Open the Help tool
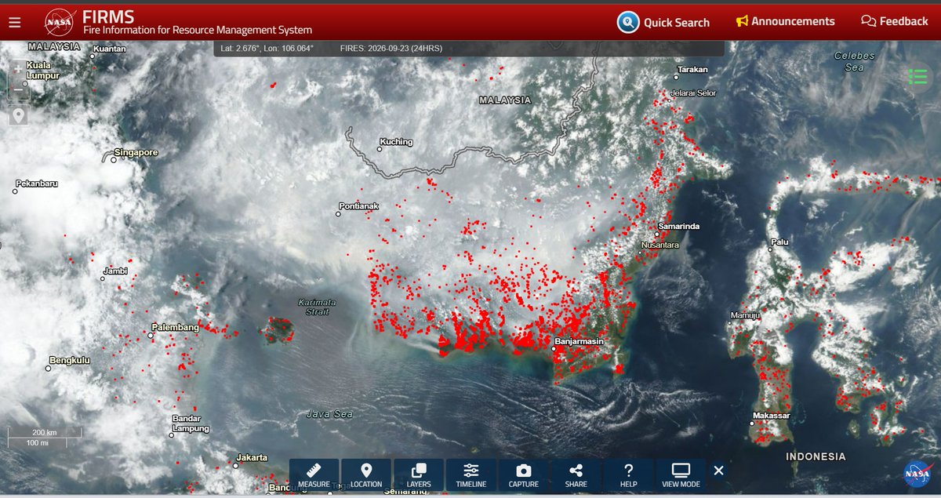The height and width of the screenshot is (498, 941). tap(628, 475)
